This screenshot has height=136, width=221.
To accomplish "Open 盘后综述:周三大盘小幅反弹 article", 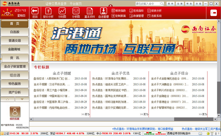I will pos(52,90).
